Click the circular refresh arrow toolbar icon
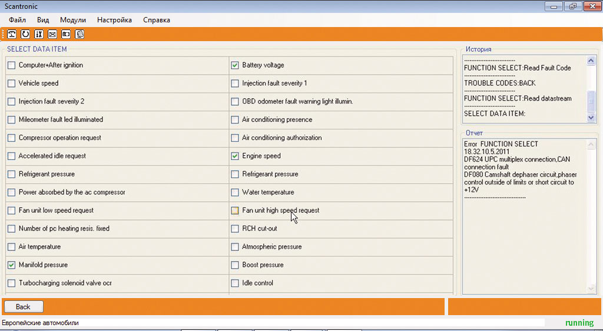Viewport: 603px width, 331px height. click(25, 34)
